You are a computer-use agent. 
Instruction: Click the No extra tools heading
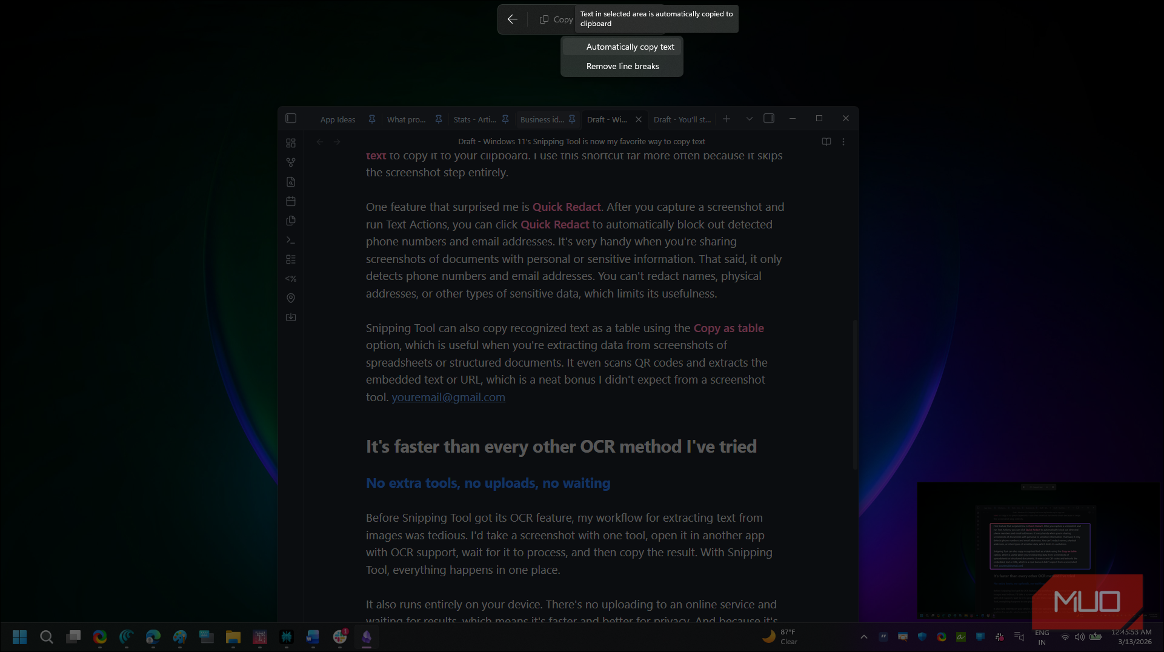pyautogui.click(x=488, y=483)
